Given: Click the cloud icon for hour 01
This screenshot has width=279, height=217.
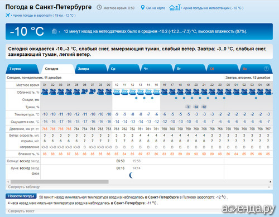Looking at the screenshot, I should tap(45, 91).
